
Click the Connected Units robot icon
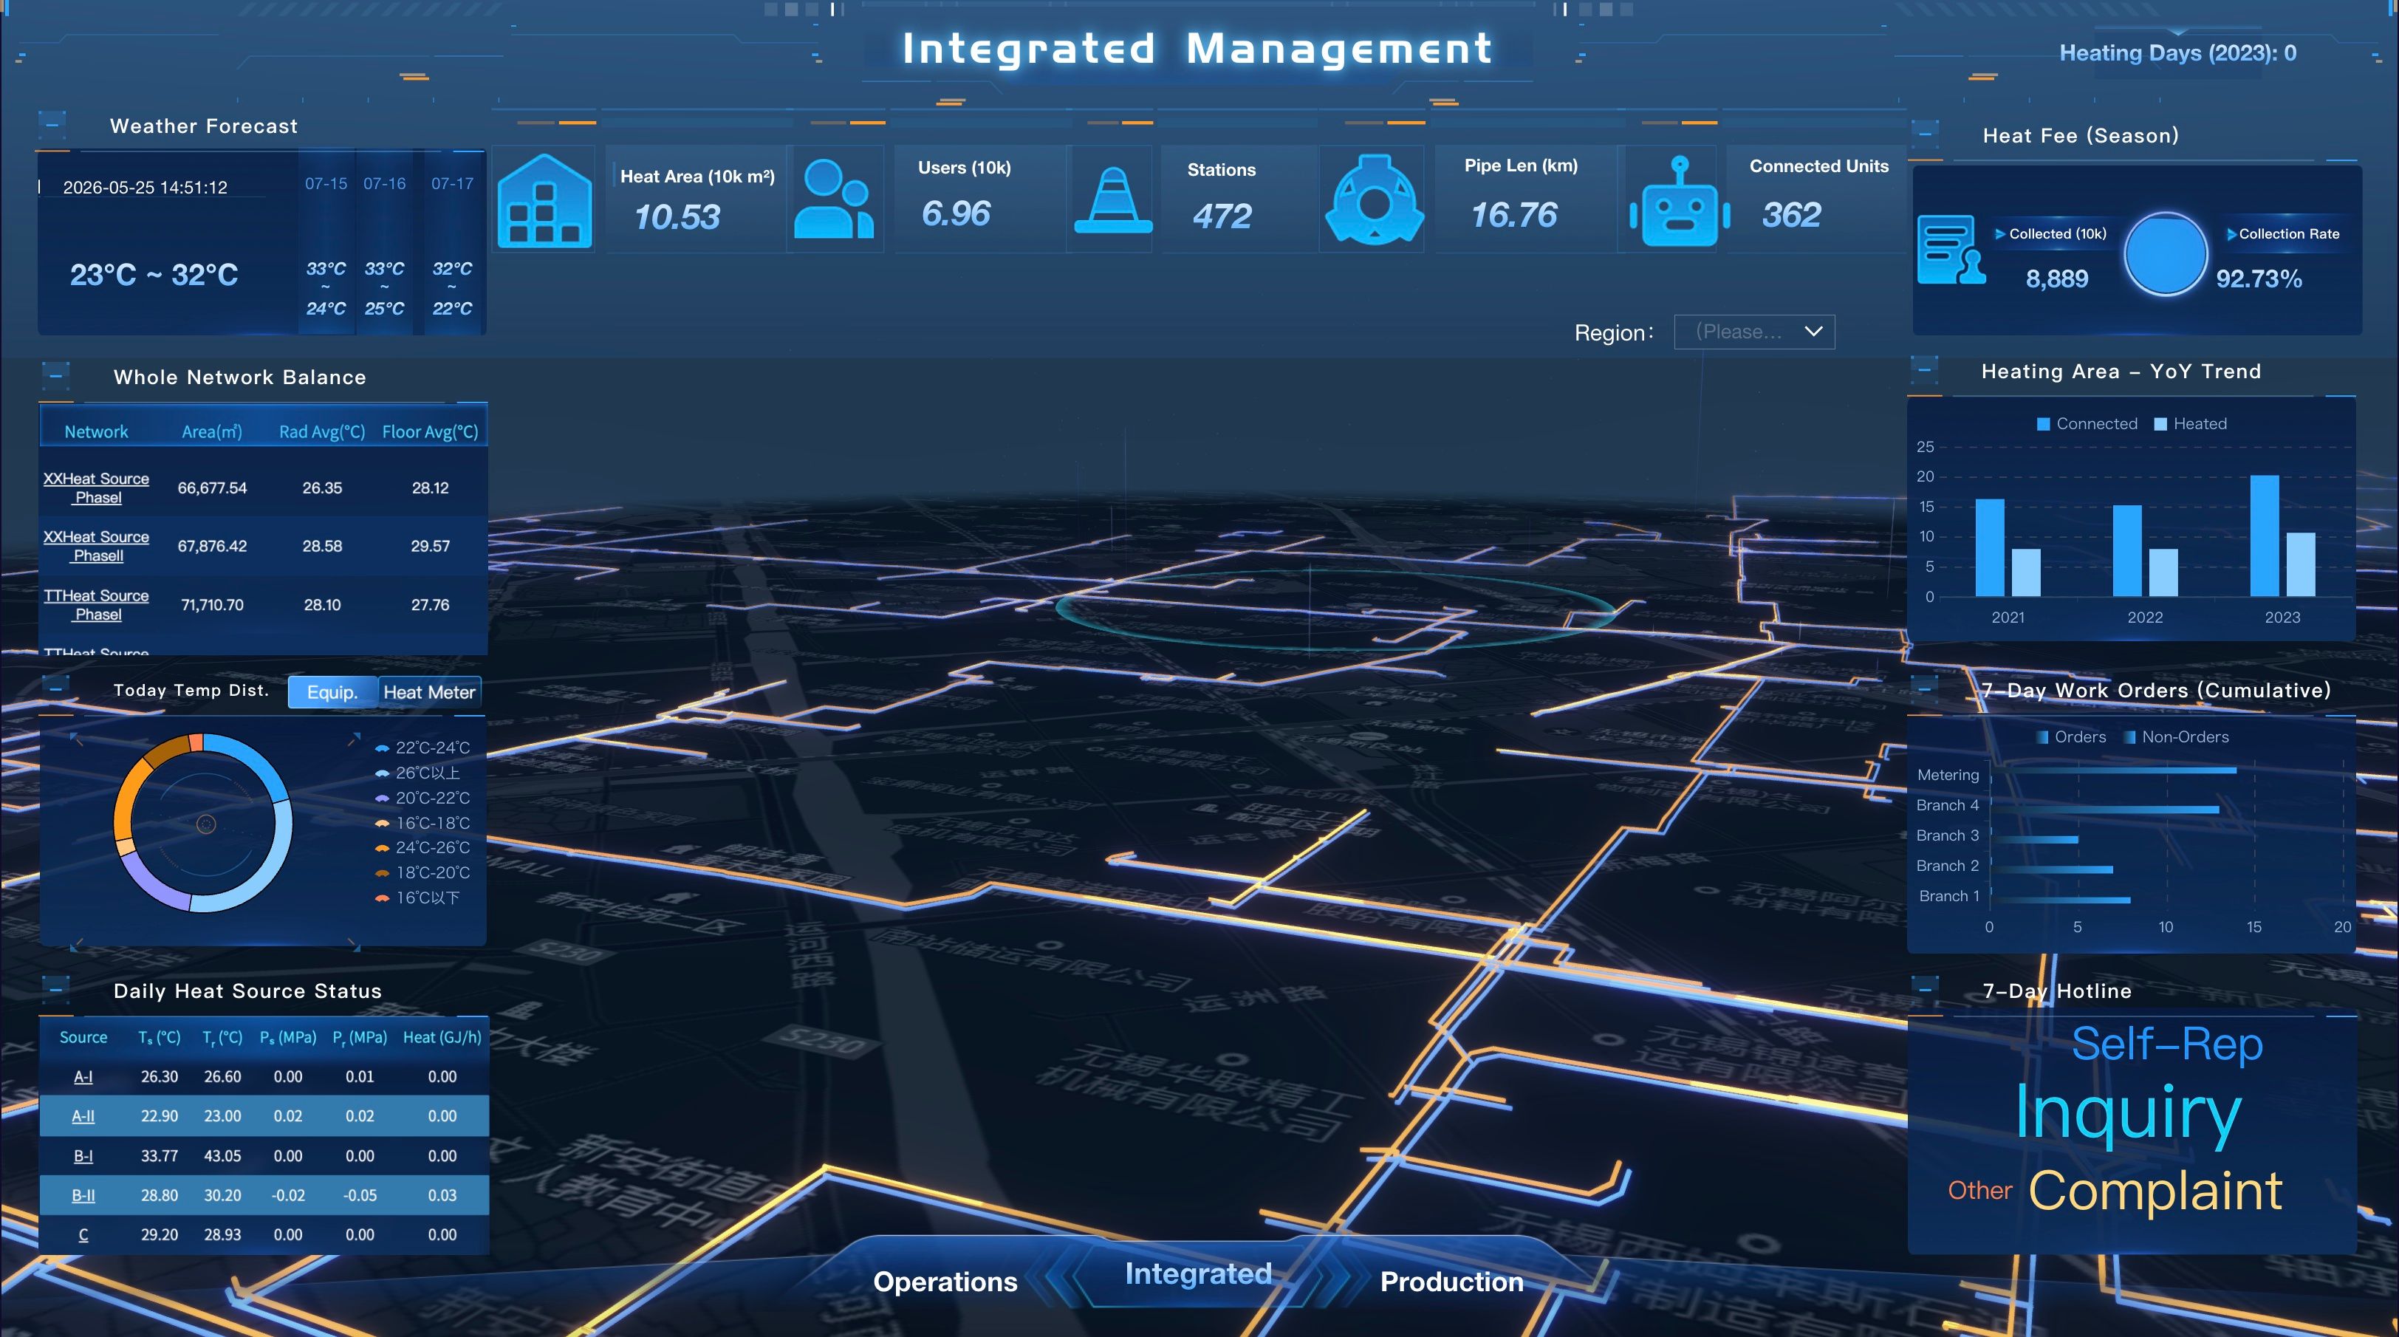click(x=1680, y=202)
